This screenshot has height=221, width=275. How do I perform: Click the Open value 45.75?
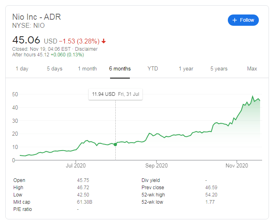83,180
